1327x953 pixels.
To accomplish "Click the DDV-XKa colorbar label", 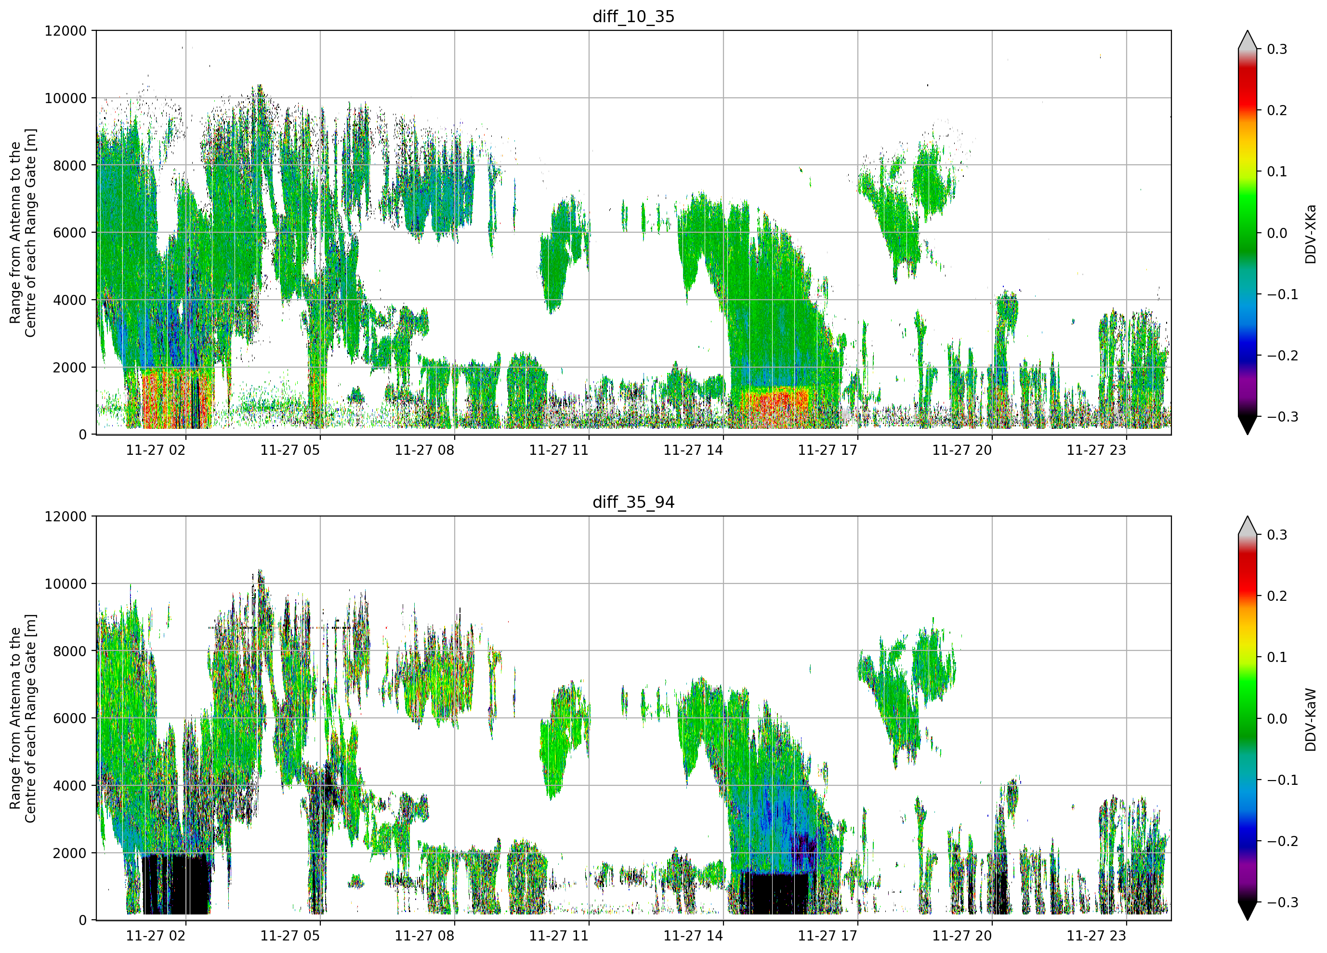I will [1310, 234].
